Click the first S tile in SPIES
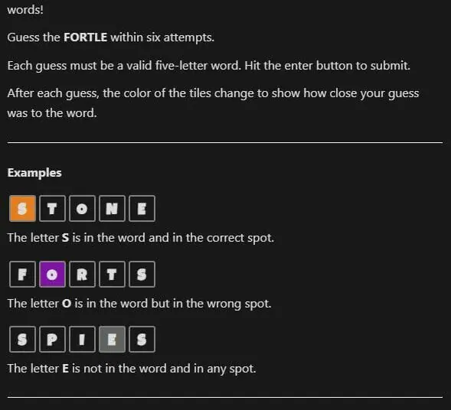Image resolution: width=451 pixels, height=410 pixels. 22,340
